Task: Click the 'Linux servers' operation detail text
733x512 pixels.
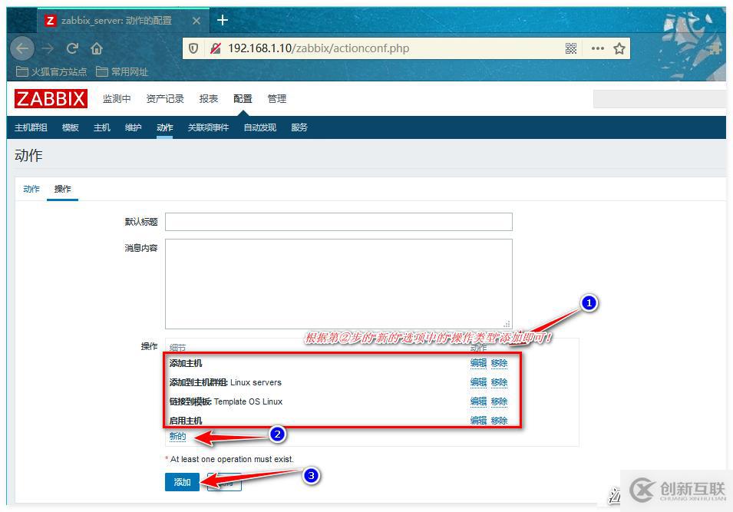Action: click(x=256, y=382)
